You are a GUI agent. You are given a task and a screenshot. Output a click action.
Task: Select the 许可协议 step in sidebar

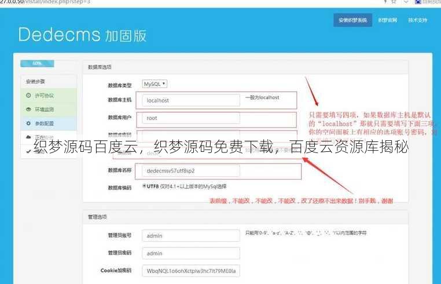pyautogui.click(x=49, y=96)
